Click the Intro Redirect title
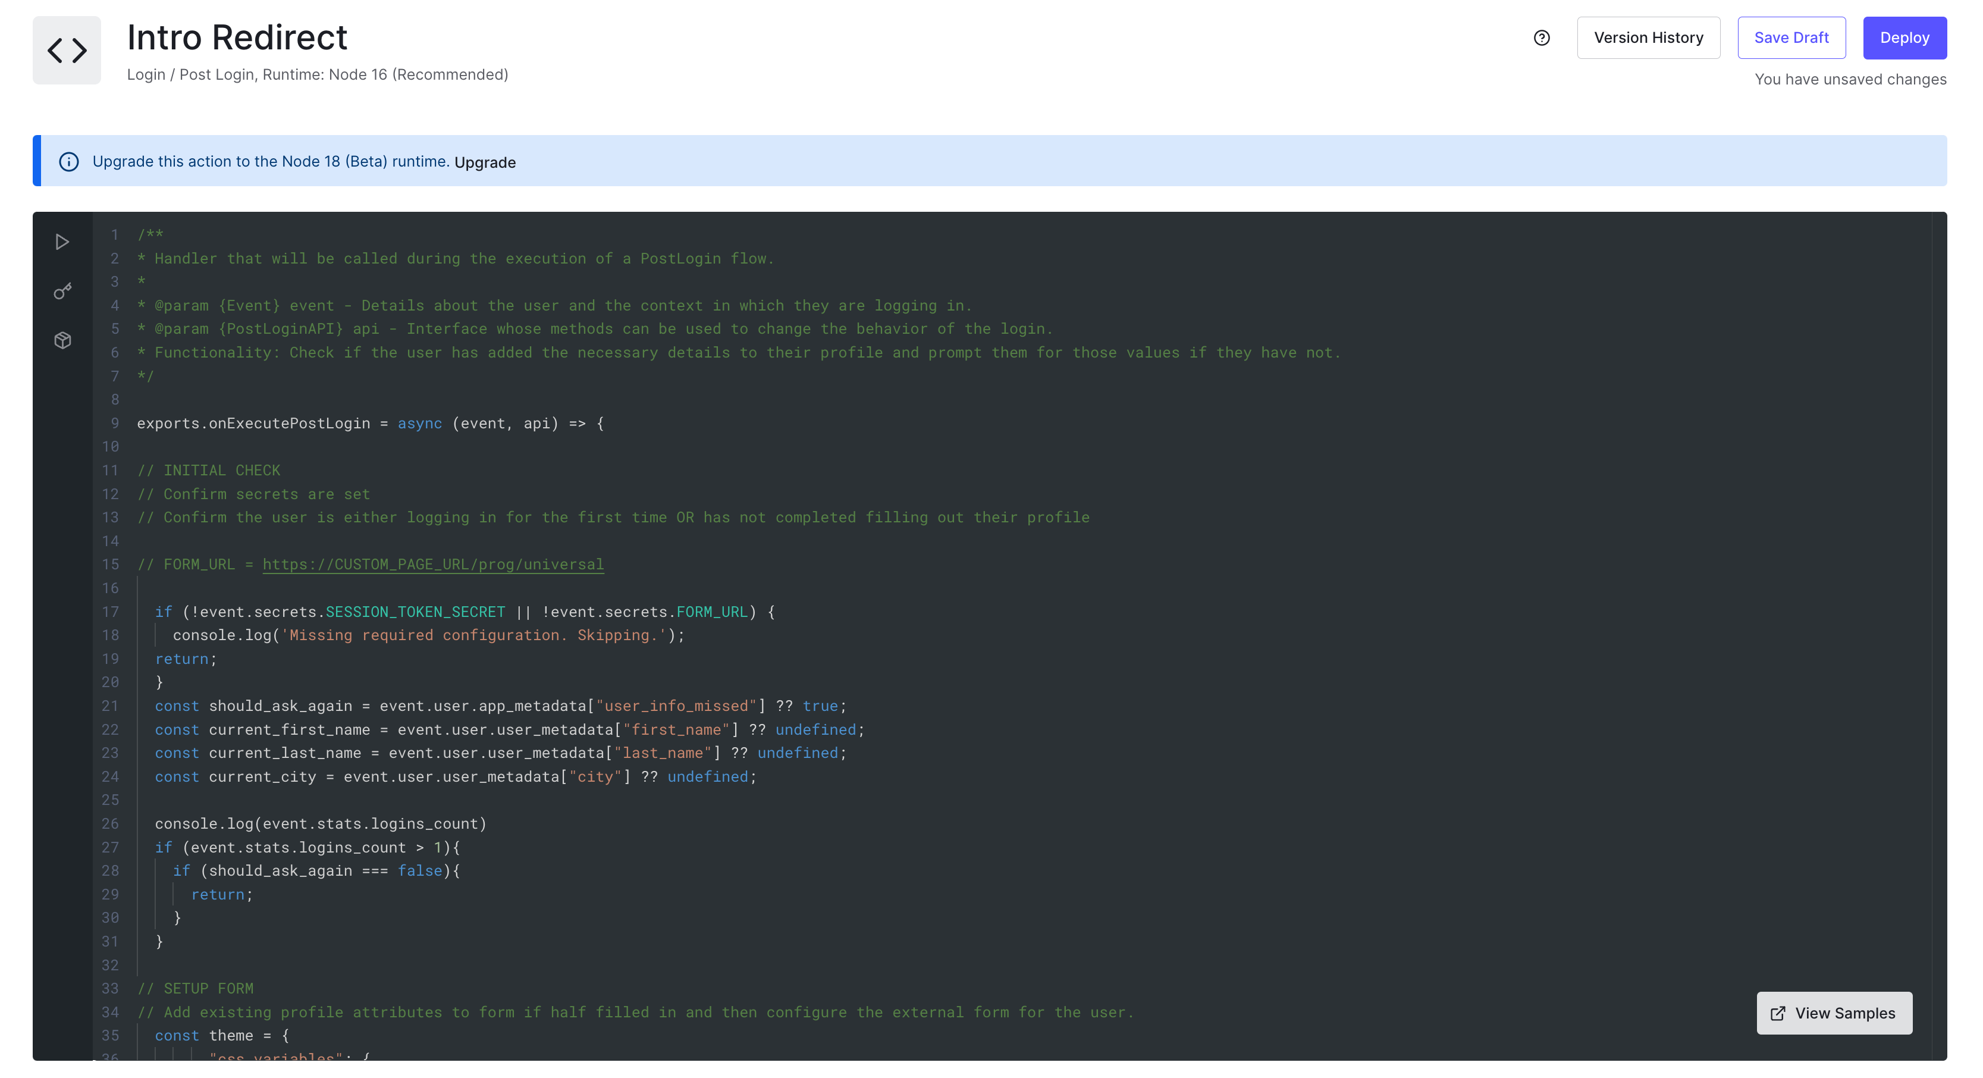 237,37
